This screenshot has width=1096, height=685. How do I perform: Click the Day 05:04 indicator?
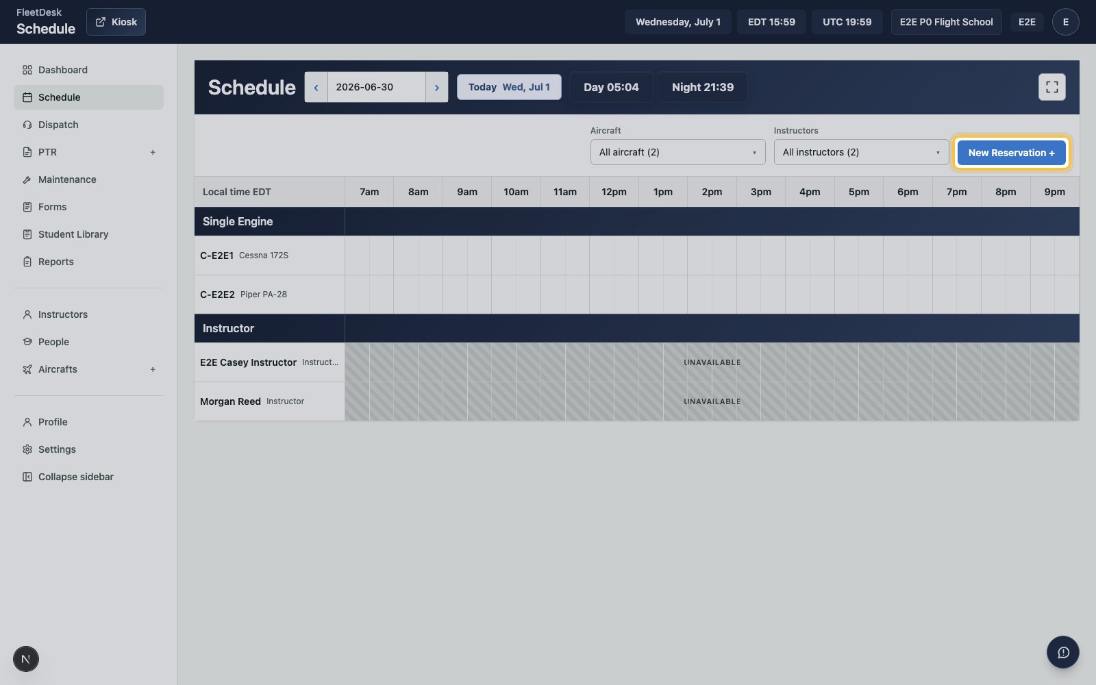click(611, 87)
